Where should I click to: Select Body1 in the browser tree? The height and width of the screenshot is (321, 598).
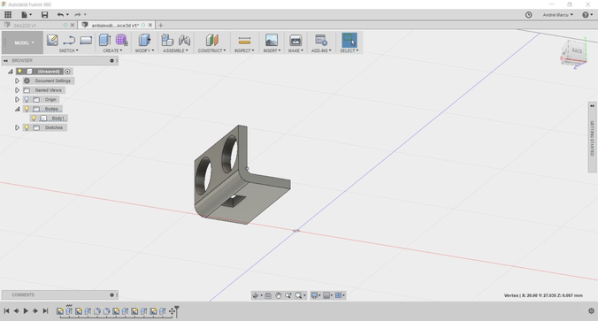coord(58,118)
